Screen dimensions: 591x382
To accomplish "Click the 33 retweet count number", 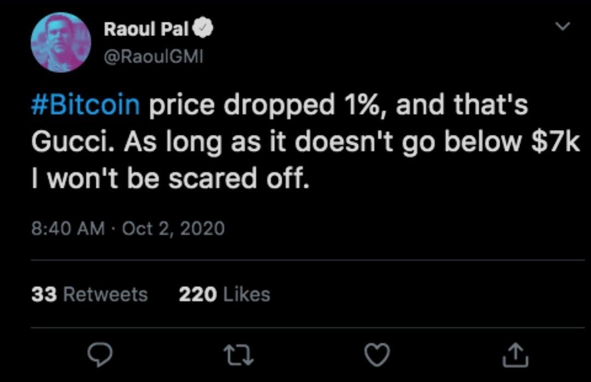I will [x=44, y=295].
